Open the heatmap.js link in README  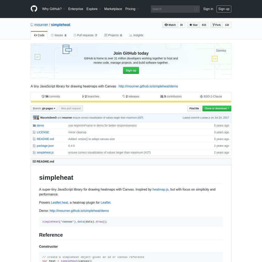point(160,189)
